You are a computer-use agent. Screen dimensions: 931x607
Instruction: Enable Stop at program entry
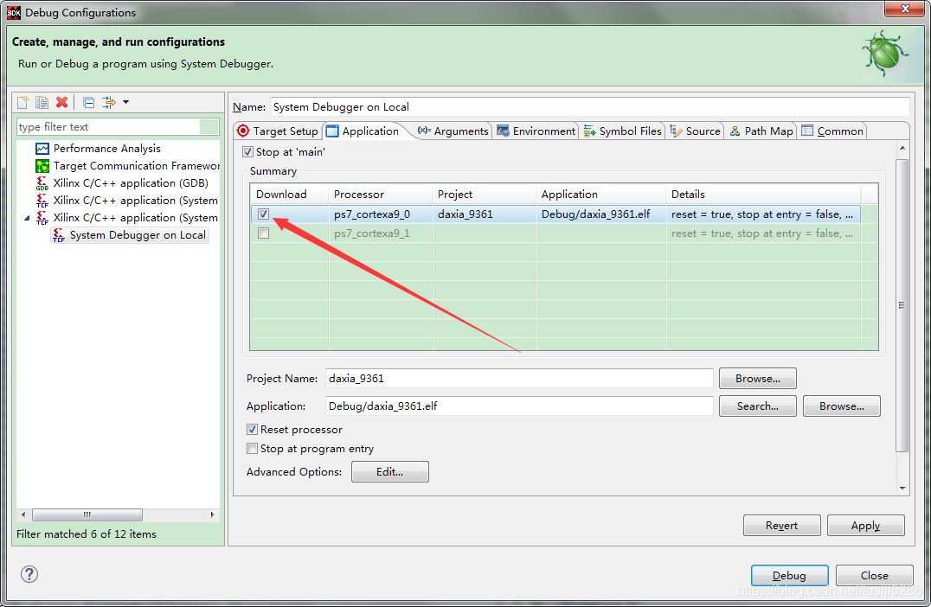(252, 449)
